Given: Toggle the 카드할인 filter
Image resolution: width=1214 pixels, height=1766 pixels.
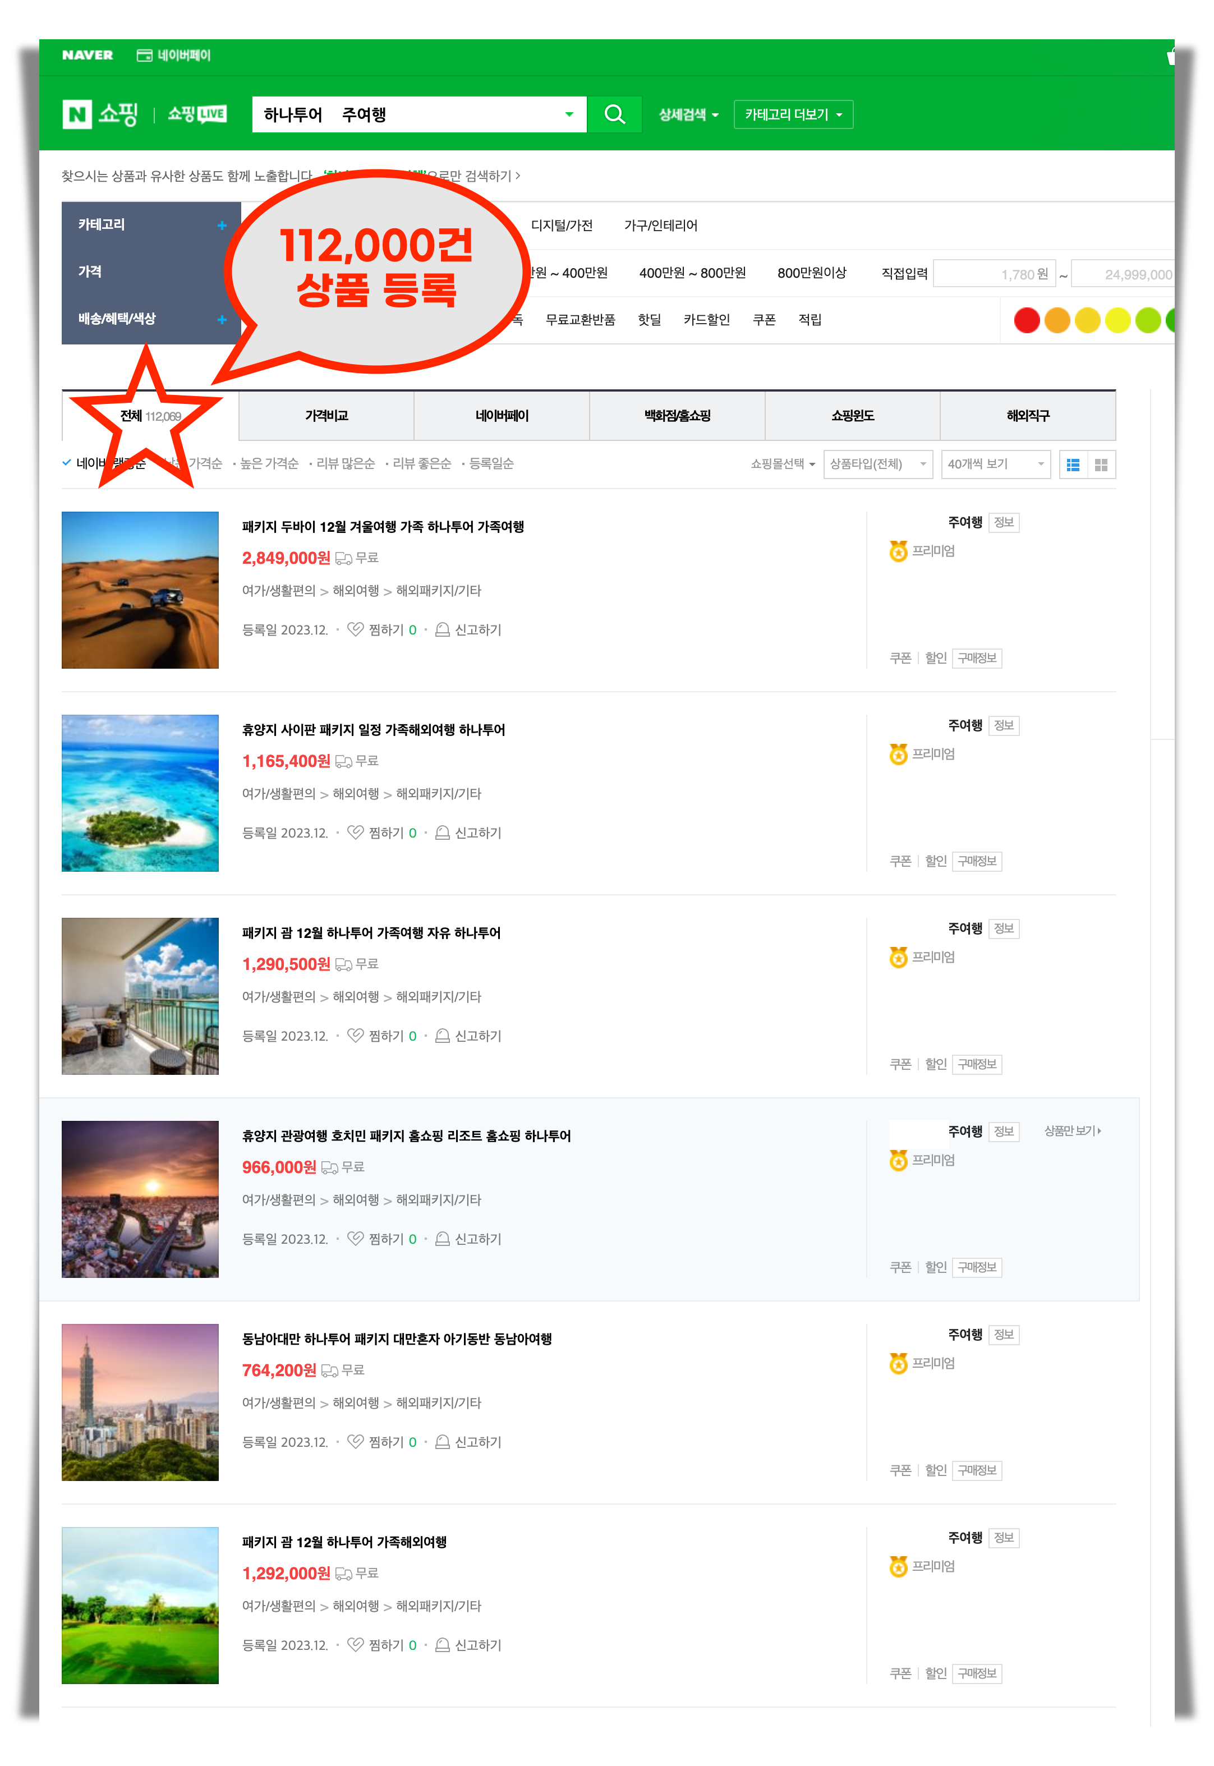Looking at the screenshot, I should (x=707, y=319).
